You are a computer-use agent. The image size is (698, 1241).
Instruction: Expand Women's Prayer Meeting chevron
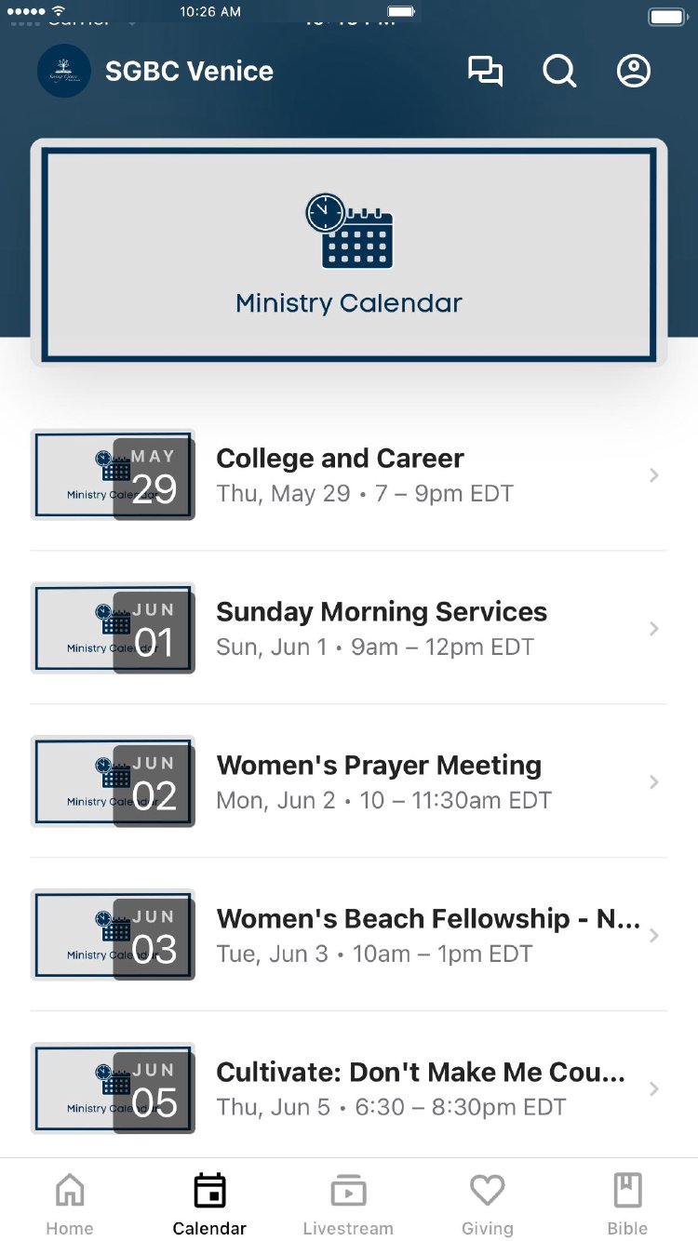654,782
